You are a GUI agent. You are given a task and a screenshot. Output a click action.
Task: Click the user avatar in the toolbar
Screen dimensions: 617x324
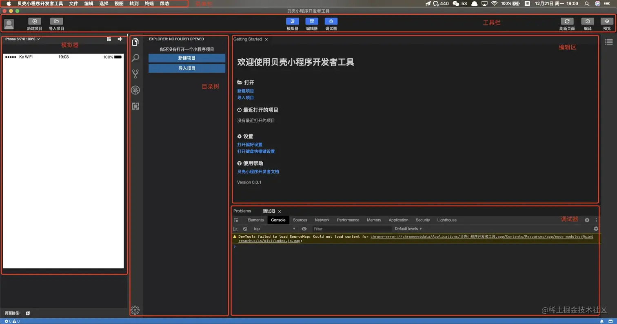pyautogui.click(x=9, y=24)
